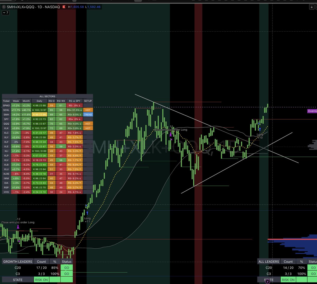
Task: Click the blue TREND badge in the SMH row
Action: (88, 115)
